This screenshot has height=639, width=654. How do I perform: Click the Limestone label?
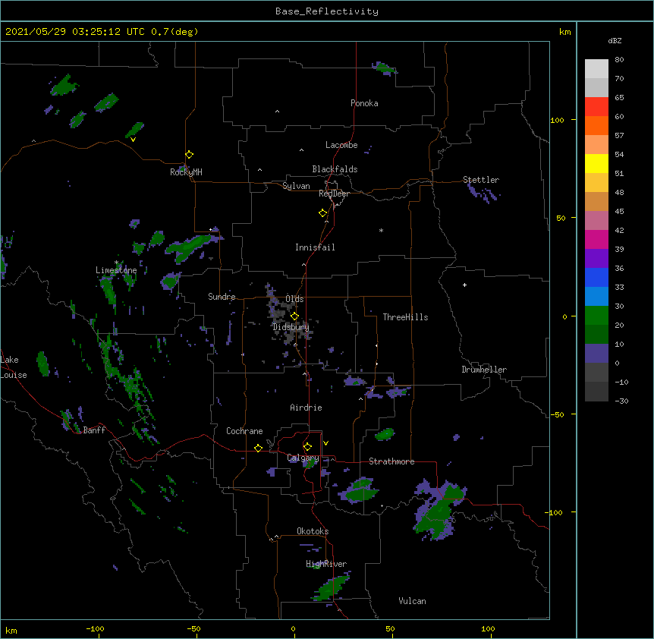(x=116, y=270)
